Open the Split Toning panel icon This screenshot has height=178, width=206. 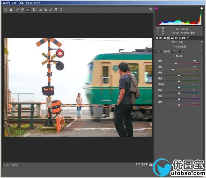[x=172, y=38]
